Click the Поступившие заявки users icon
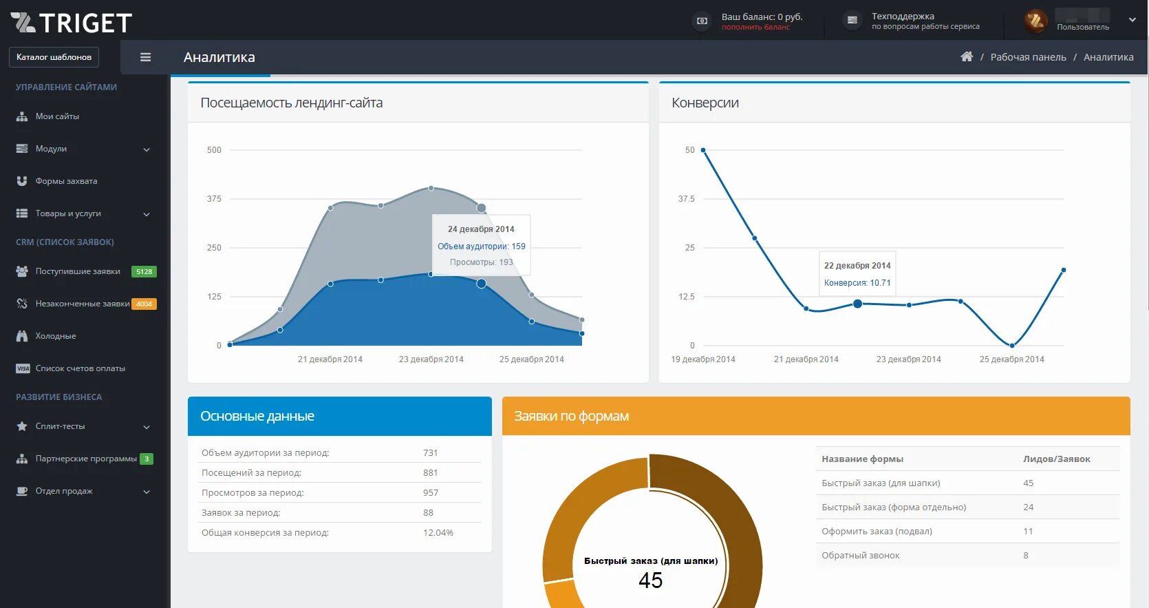The height and width of the screenshot is (608, 1149). point(22,271)
